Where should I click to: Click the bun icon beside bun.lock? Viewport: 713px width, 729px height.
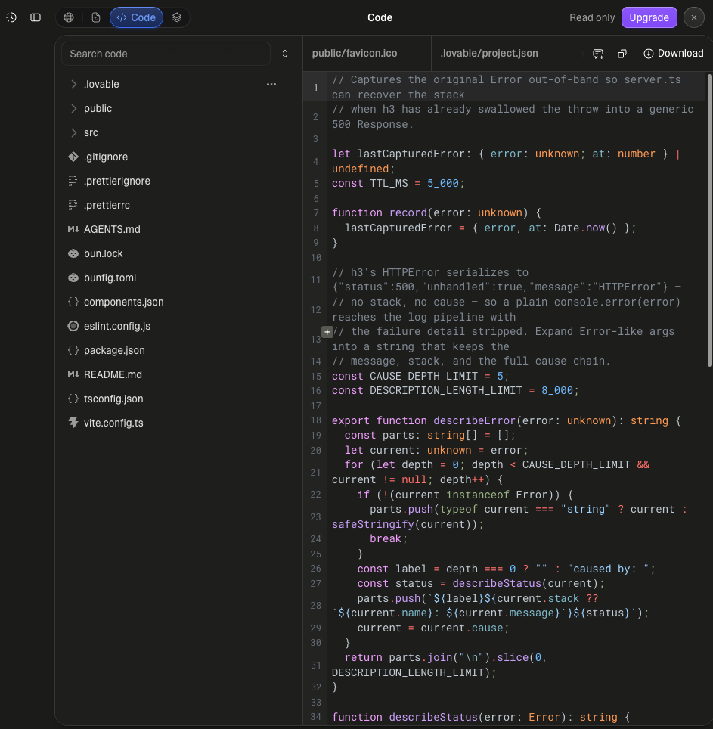tap(73, 253)
